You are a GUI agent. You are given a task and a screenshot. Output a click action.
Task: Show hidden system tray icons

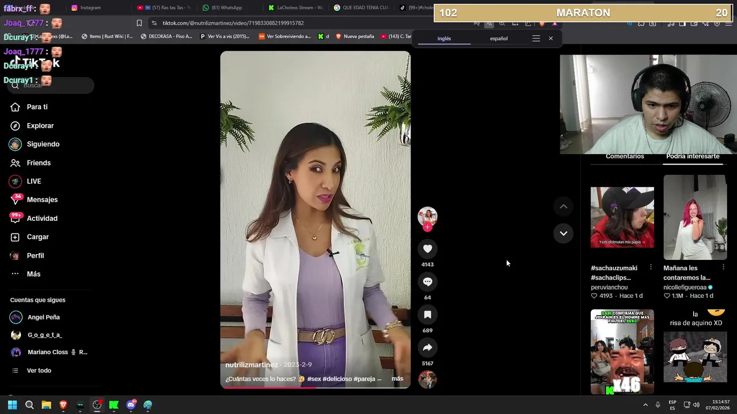pyautogui.click(x=645, y=405)
